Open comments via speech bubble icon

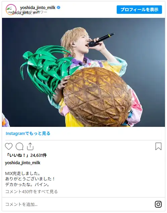point(19,146)
